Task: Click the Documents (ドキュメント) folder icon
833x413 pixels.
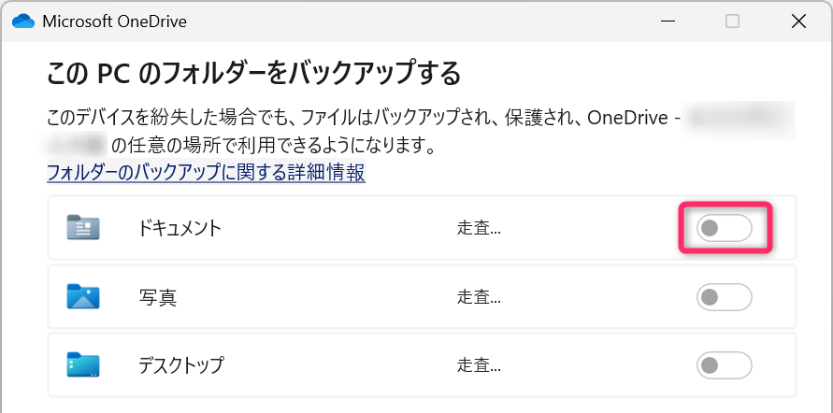Action: point(83,227)
